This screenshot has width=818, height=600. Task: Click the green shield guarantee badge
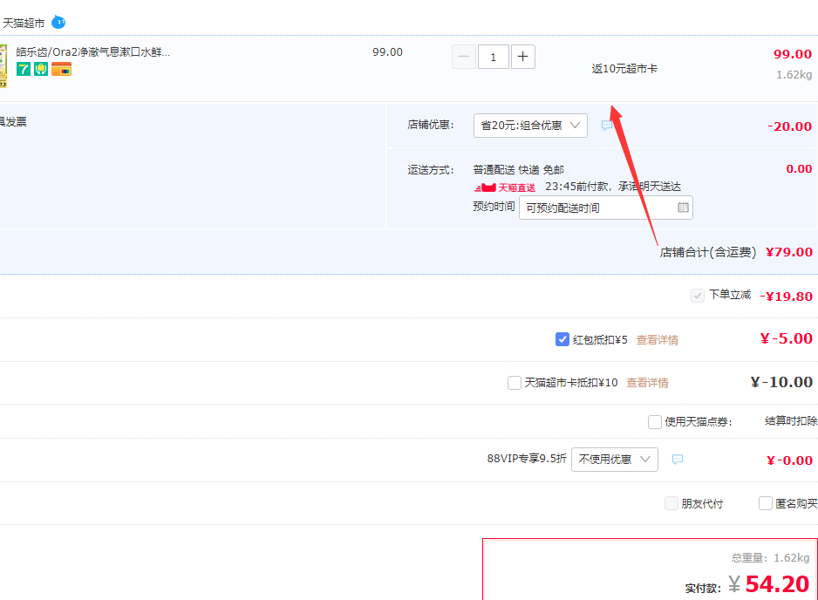click(x=41, y=69)
